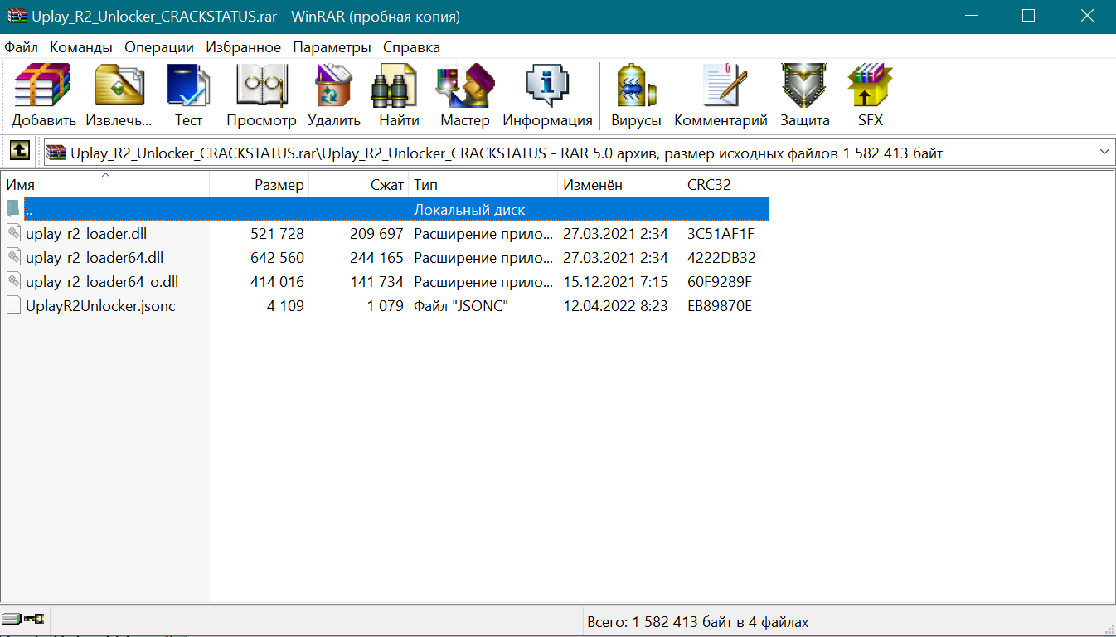Screen dimensions: 1116x637
Task: Click the WinRAR title bar app icon
Action: point(17,16)
